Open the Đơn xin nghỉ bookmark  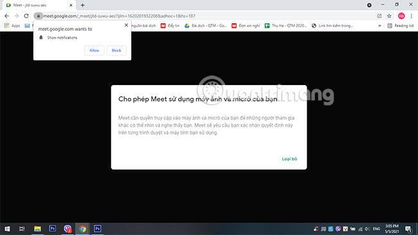246,26
